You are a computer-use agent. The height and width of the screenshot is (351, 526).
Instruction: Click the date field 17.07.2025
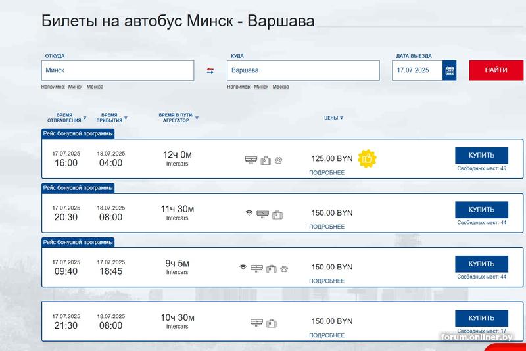point(418,70)
